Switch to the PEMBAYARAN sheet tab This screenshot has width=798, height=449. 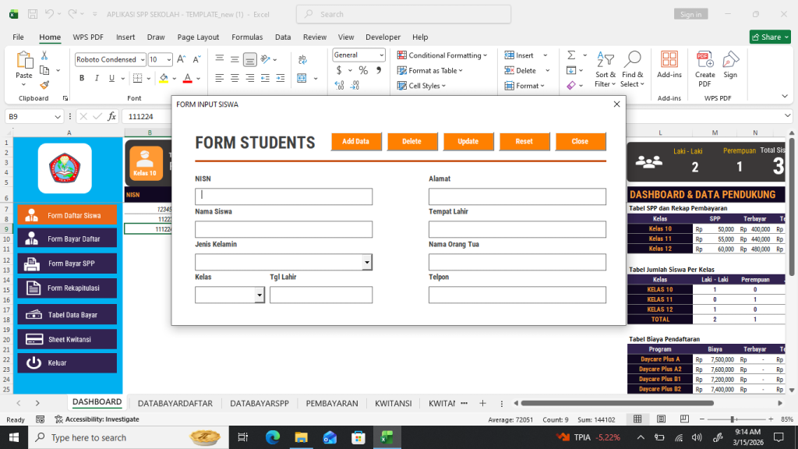332,403
